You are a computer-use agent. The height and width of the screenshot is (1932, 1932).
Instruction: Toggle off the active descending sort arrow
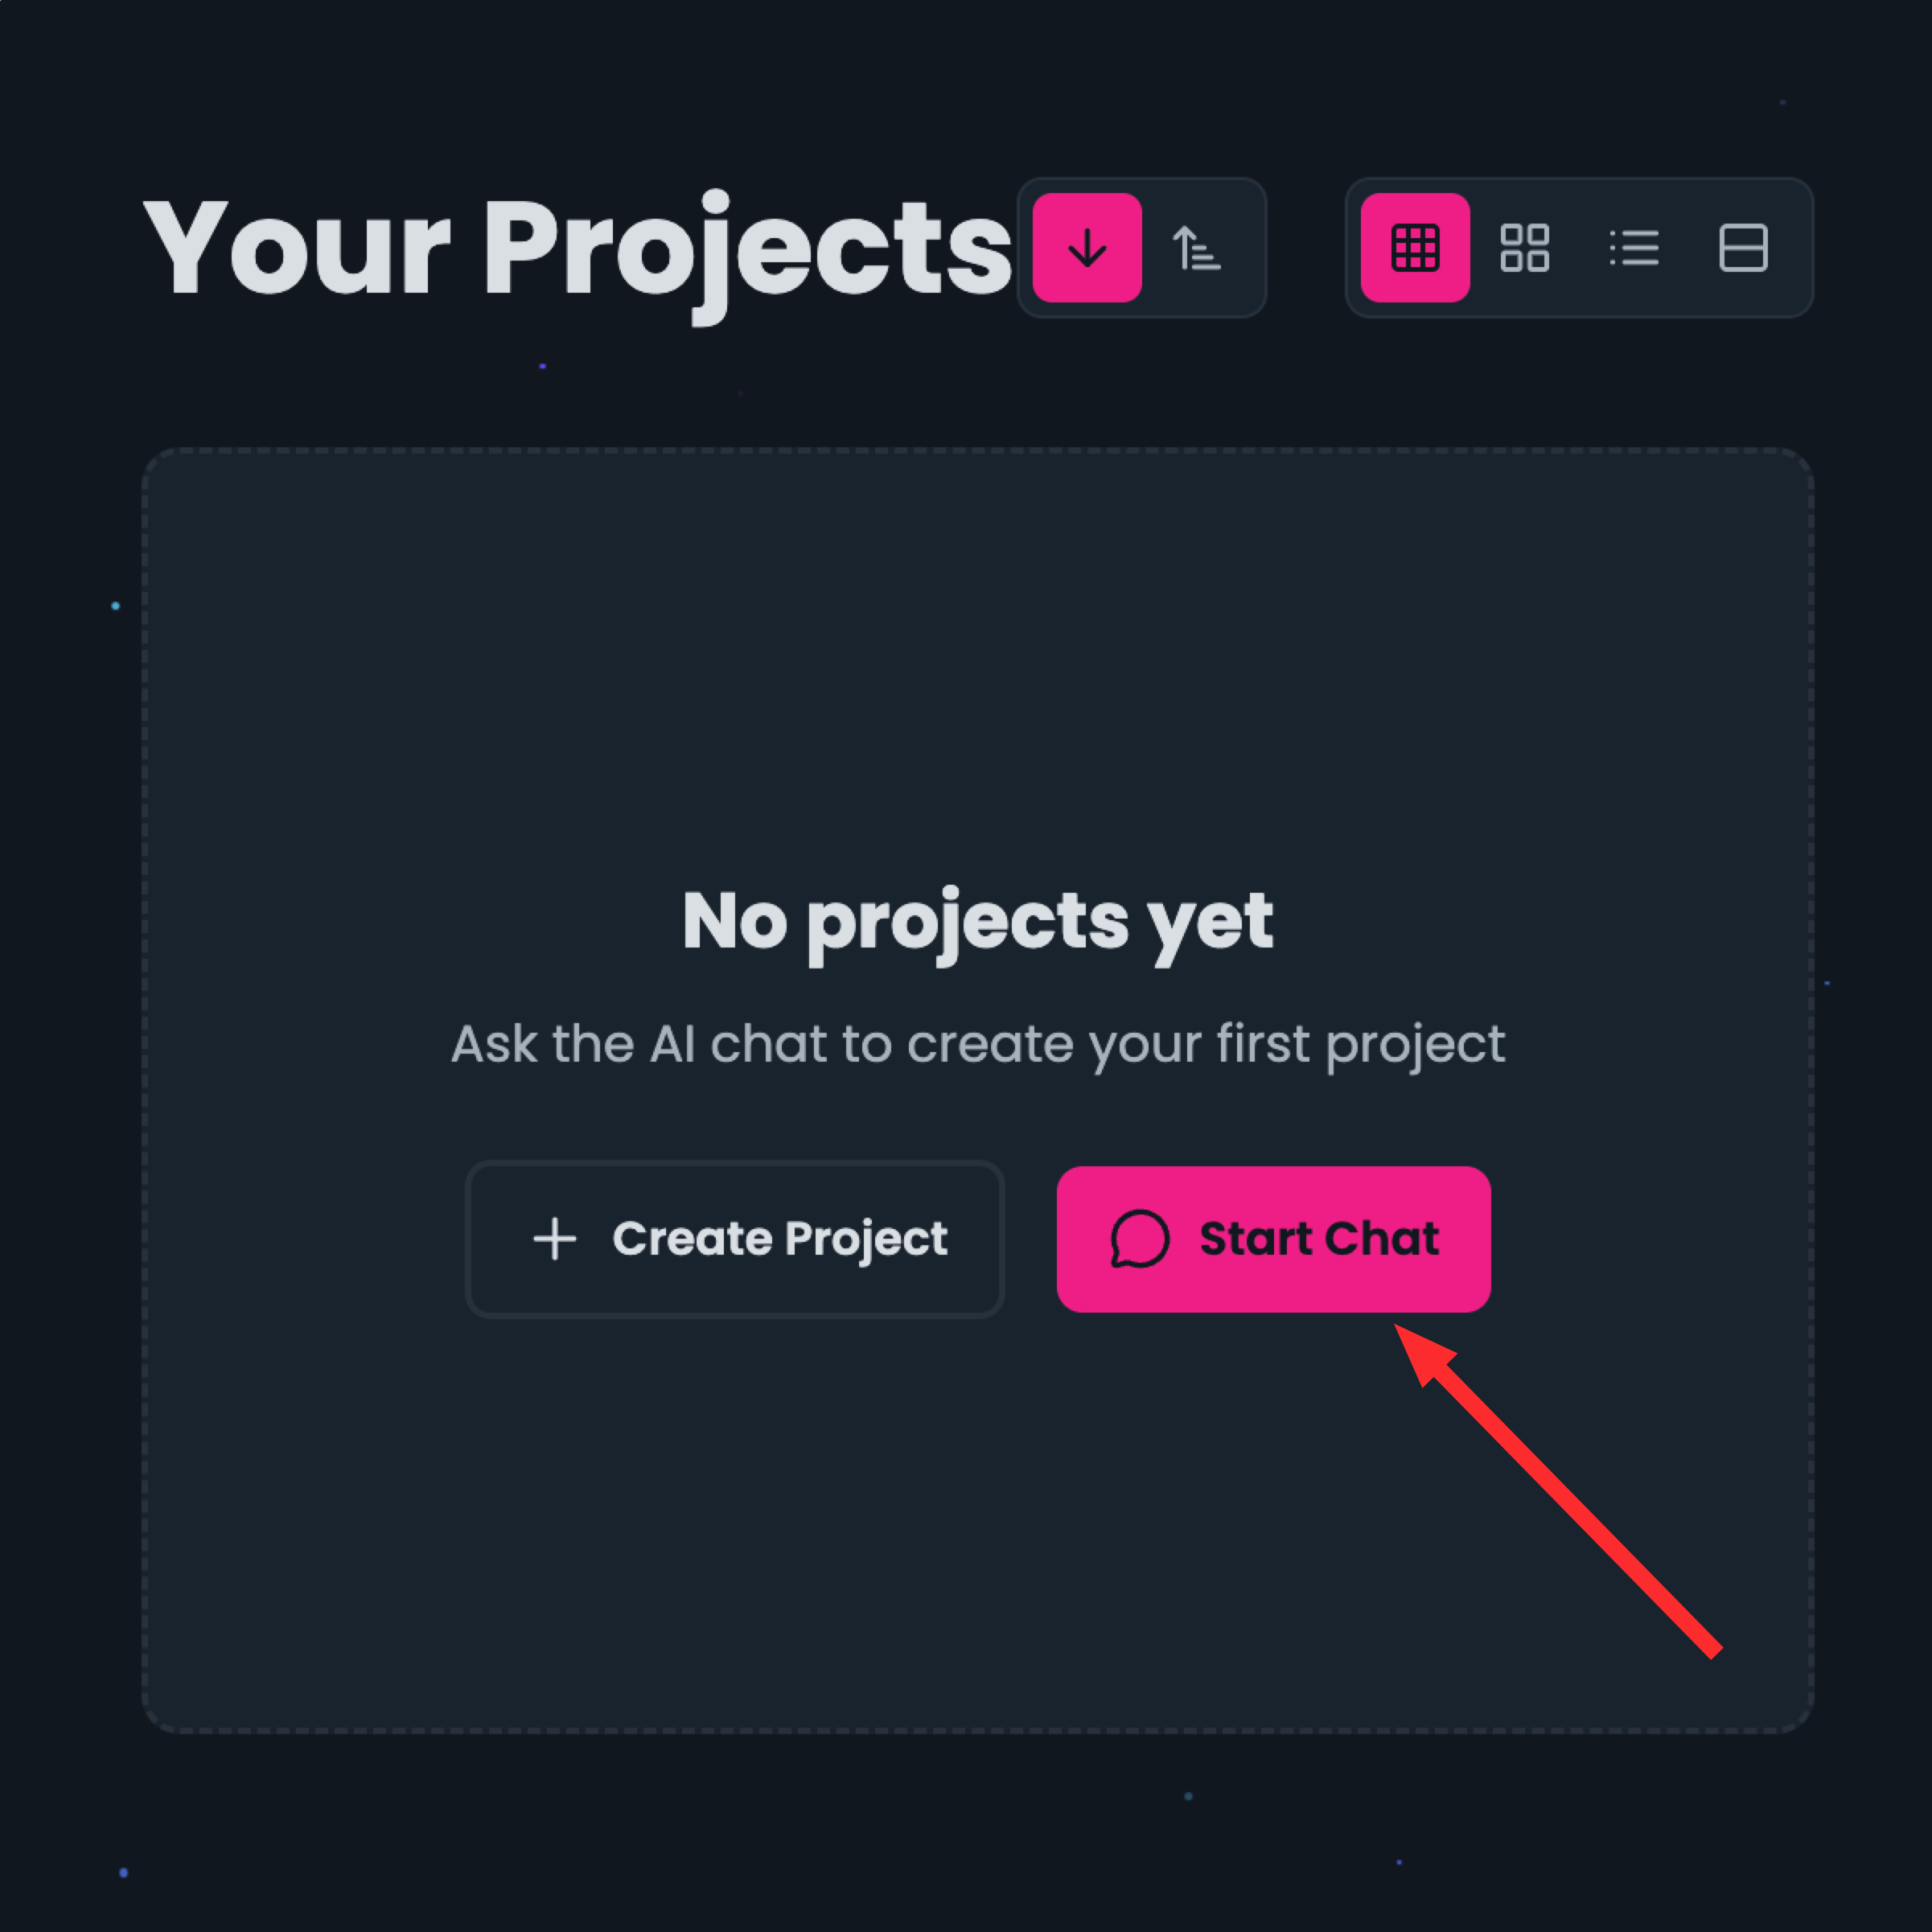tap(1087, 248)
